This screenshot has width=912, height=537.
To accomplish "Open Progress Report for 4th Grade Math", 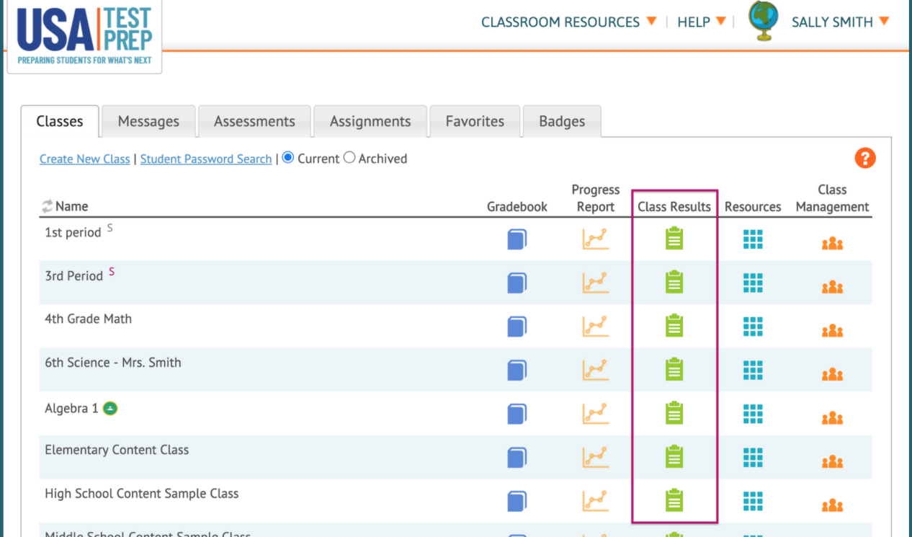I will [x=596, y=327].
